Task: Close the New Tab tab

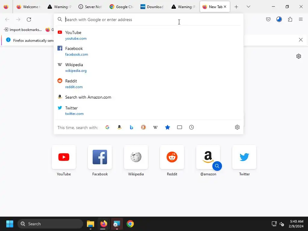Action: (x=225, y=7)
